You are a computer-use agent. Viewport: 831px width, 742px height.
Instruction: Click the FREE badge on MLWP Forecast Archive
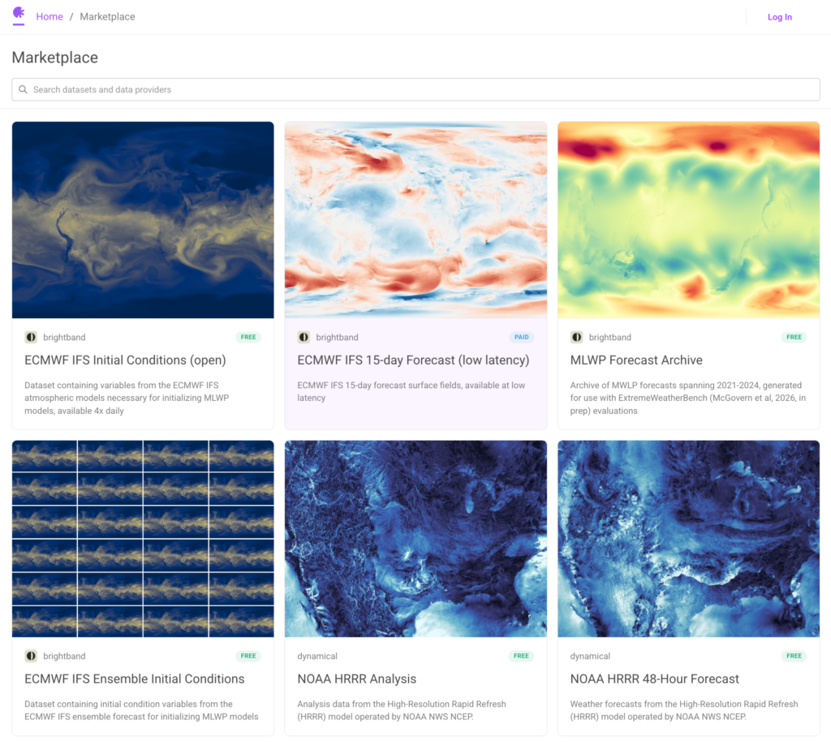(794, 337)
